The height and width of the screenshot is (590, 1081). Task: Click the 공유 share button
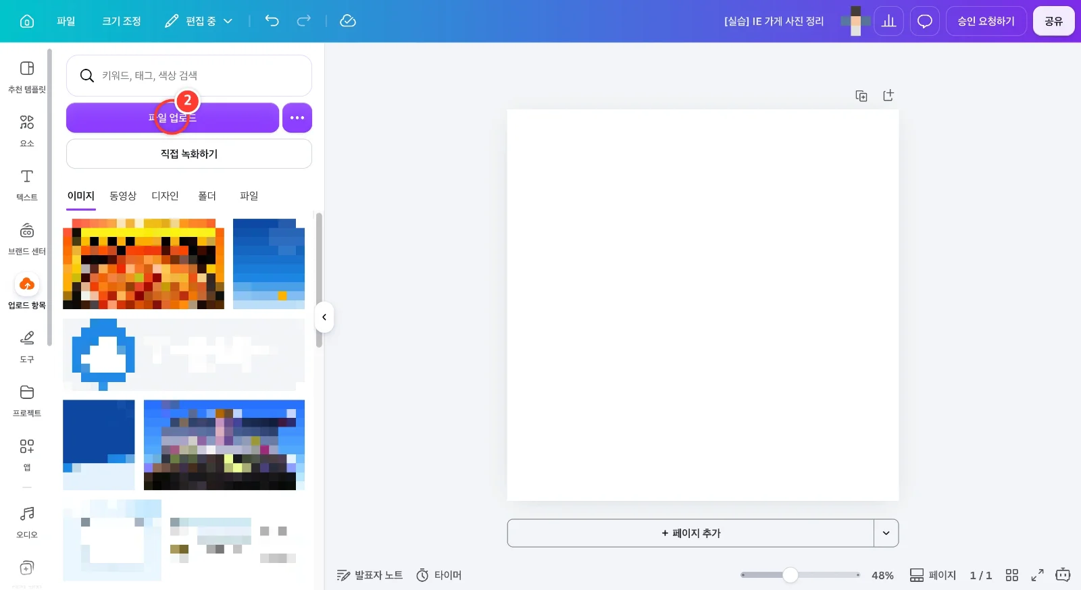coord(1054,21)
